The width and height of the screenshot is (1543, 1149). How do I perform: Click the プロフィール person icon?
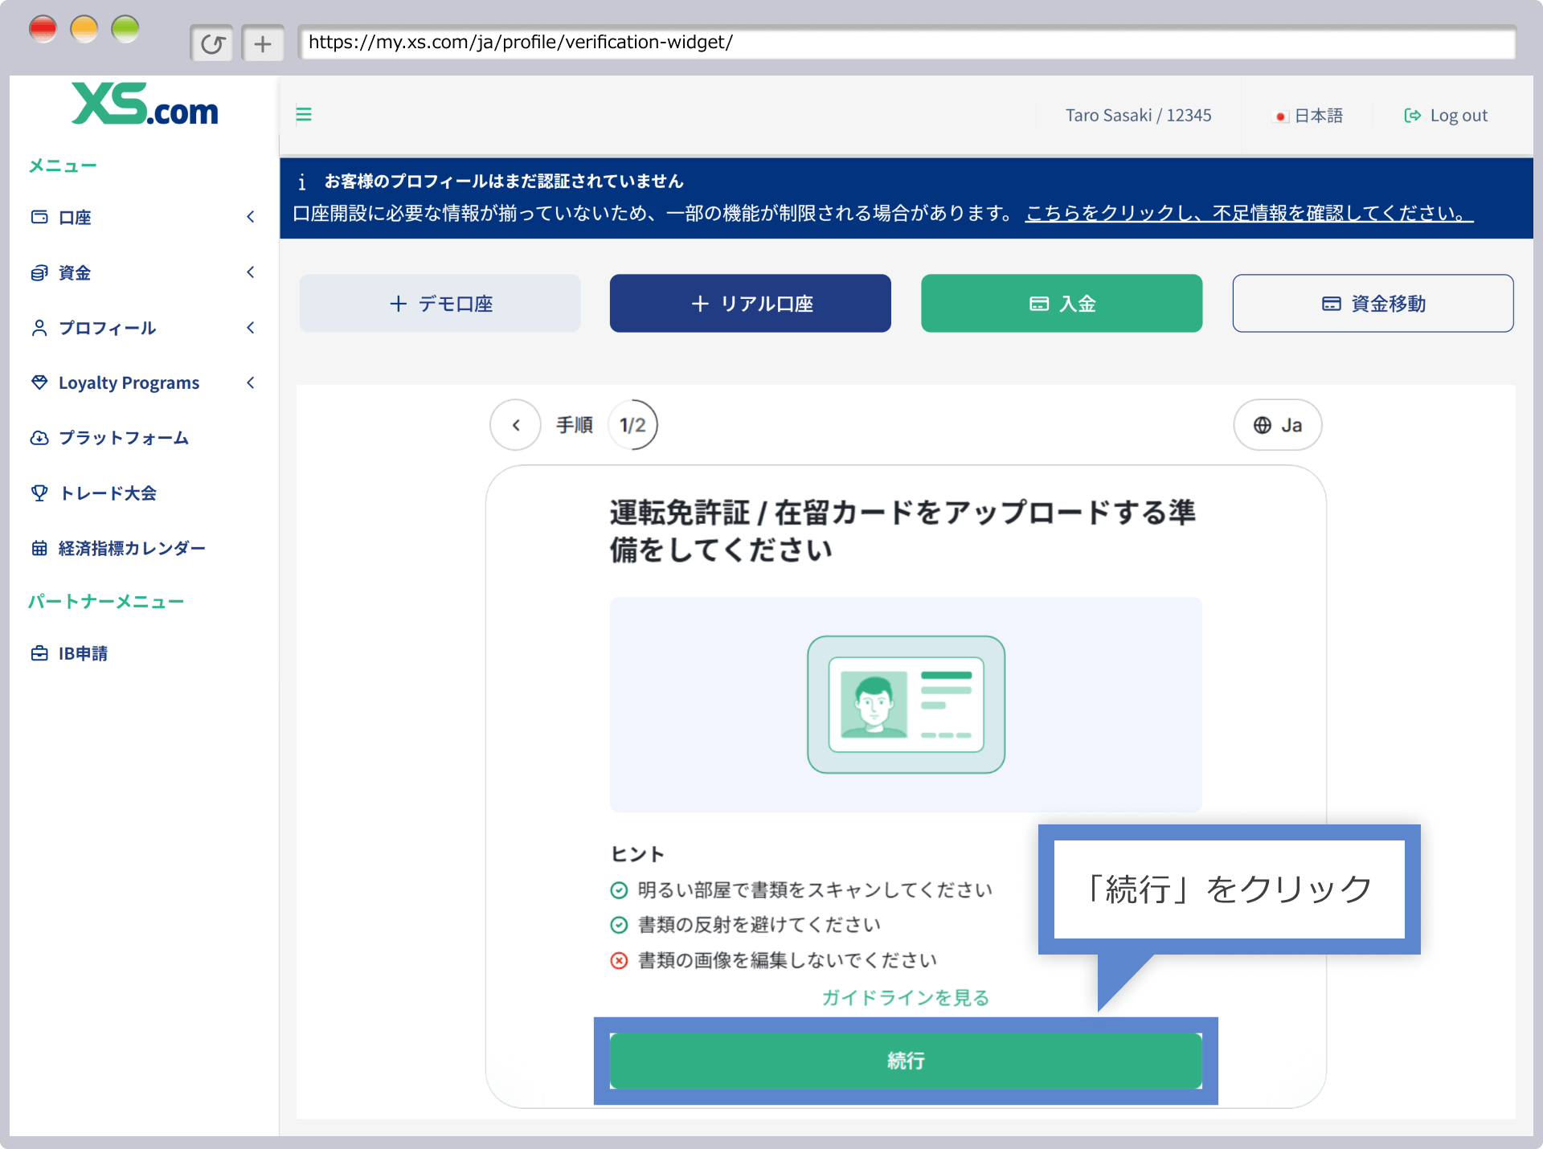pos(39,328)
